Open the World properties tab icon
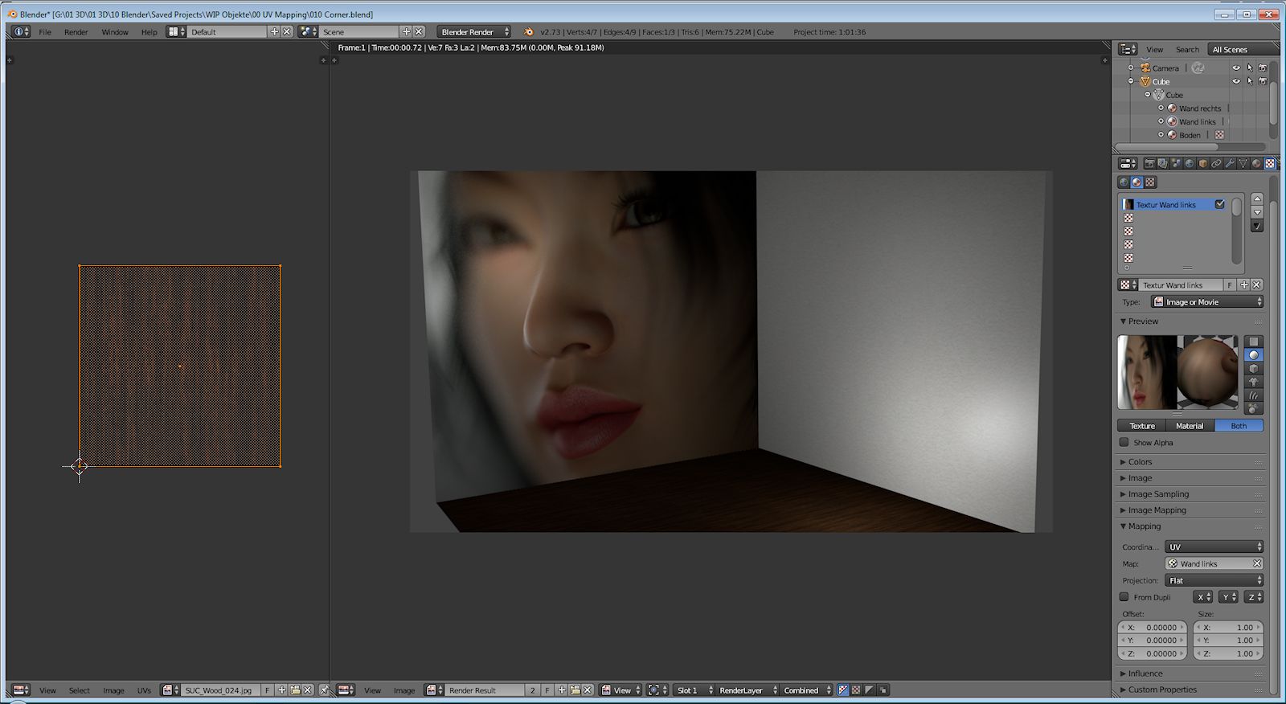The width and height of the screenshot is (1286, 704). (1190, 163)
